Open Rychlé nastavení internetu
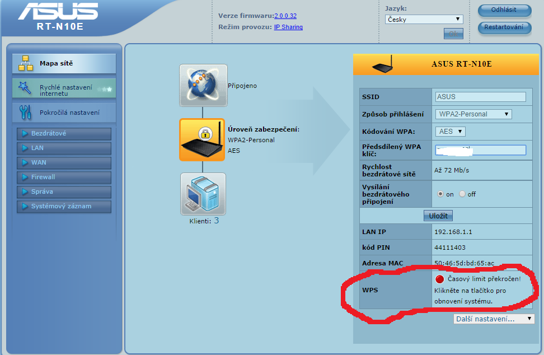544x355 pixels. (64, 88)
